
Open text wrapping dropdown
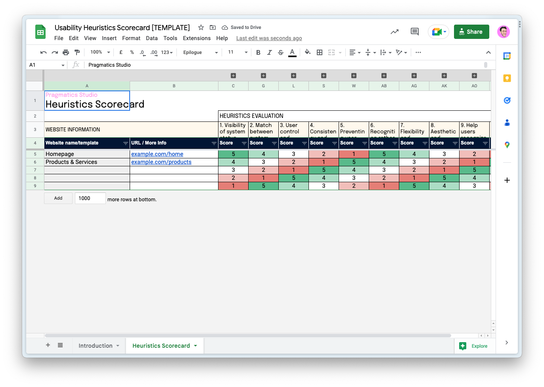point(386,52)
